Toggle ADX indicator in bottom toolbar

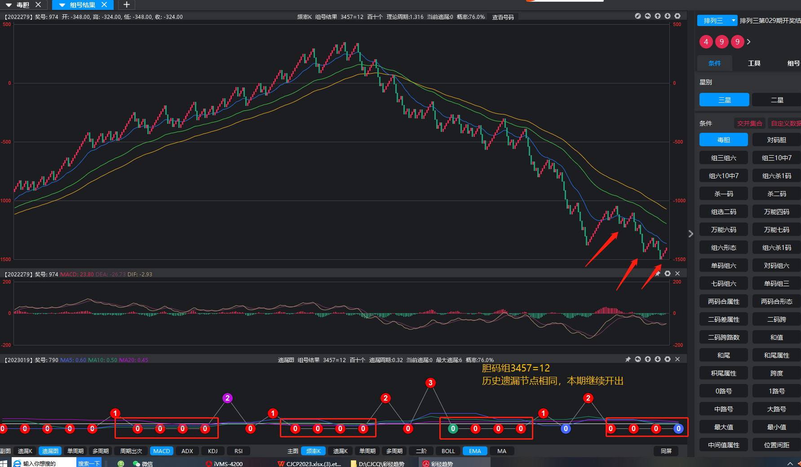187,451
